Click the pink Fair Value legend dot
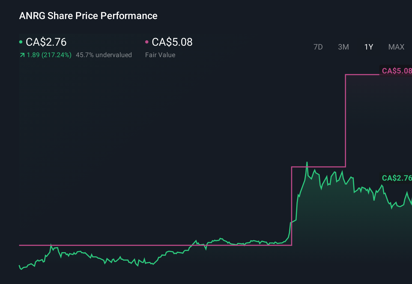 [147, 42]
